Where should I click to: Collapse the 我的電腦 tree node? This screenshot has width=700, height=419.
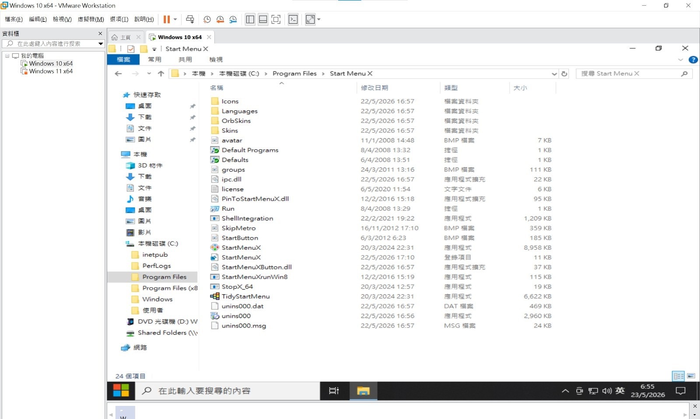tap(7, 56)
